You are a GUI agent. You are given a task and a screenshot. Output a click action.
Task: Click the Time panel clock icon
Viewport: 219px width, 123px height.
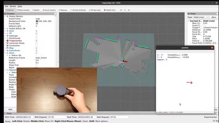(x=5, y=113)
